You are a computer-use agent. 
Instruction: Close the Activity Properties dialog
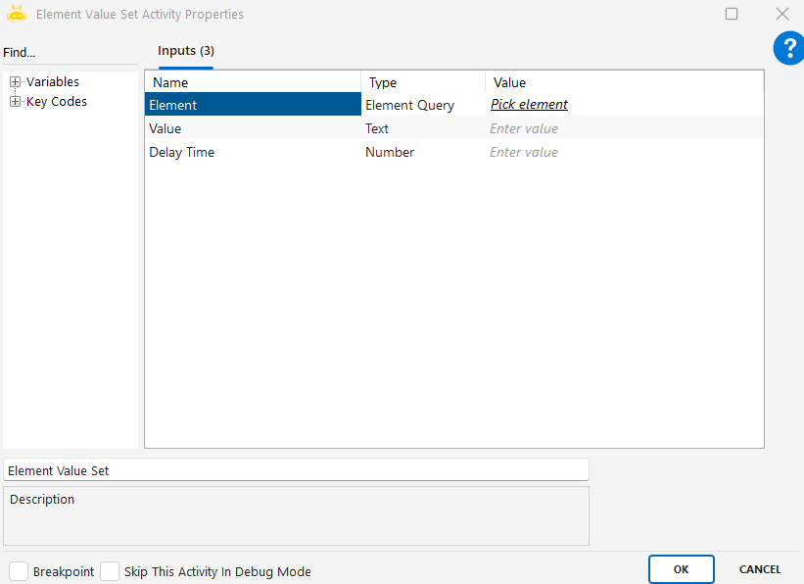click(781, 14)
